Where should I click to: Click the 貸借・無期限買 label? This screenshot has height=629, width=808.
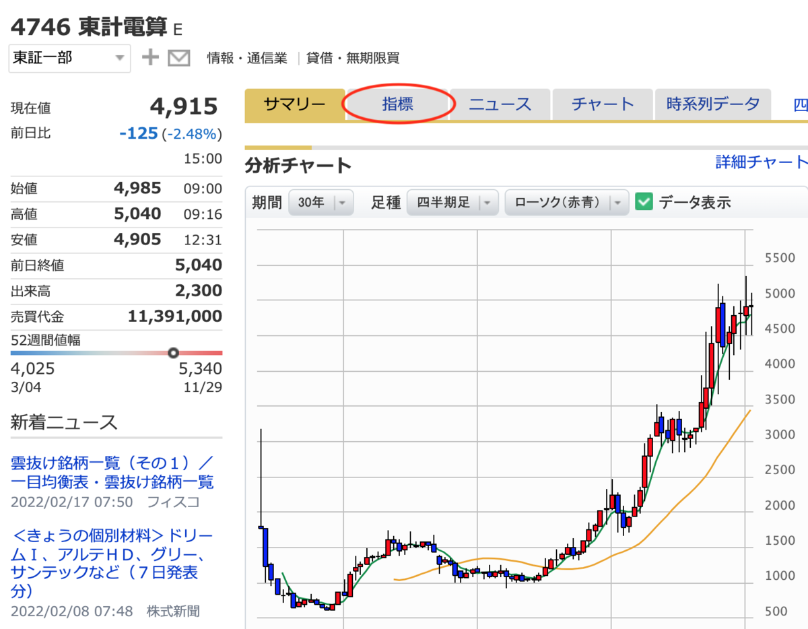(x=353, y=58)
